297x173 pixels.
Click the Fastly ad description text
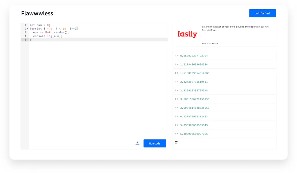(236, 28)
